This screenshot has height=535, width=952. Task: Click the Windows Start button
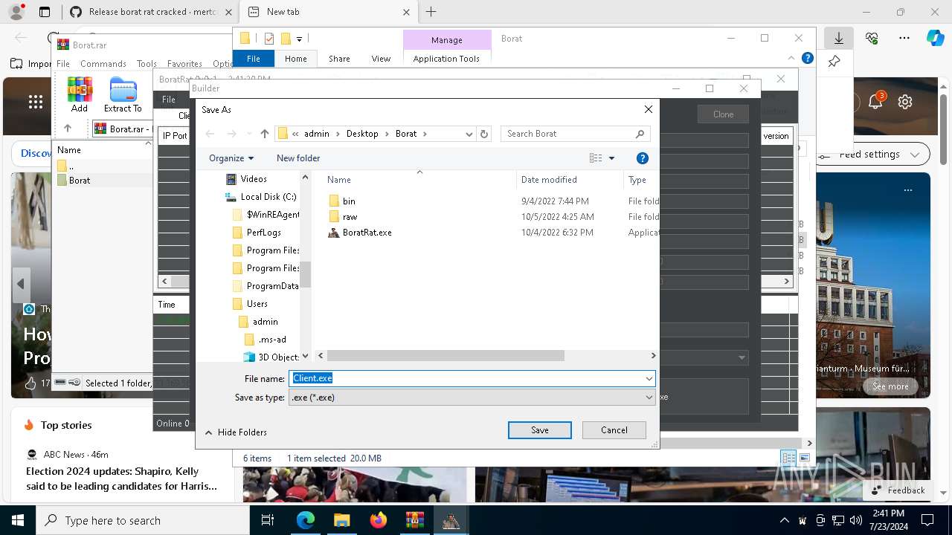pos(17,520)
